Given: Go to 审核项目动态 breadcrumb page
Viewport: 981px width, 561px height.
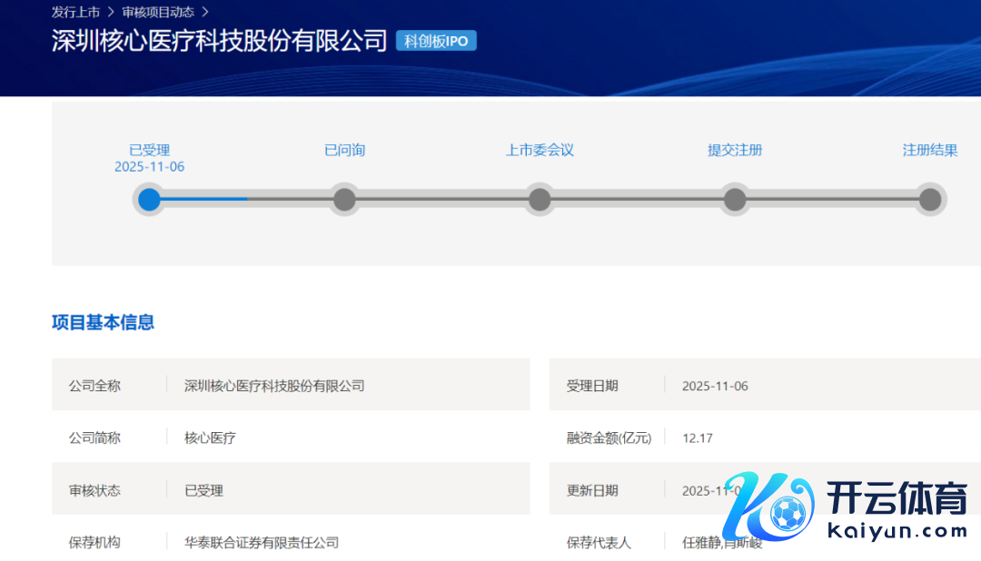Looking at the screenshot, I should click(x=158, y=12).
